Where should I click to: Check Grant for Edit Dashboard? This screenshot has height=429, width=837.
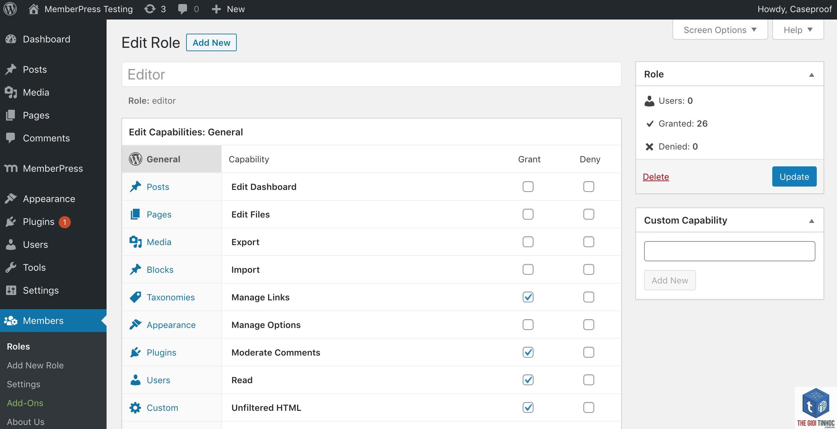(528, 187)
